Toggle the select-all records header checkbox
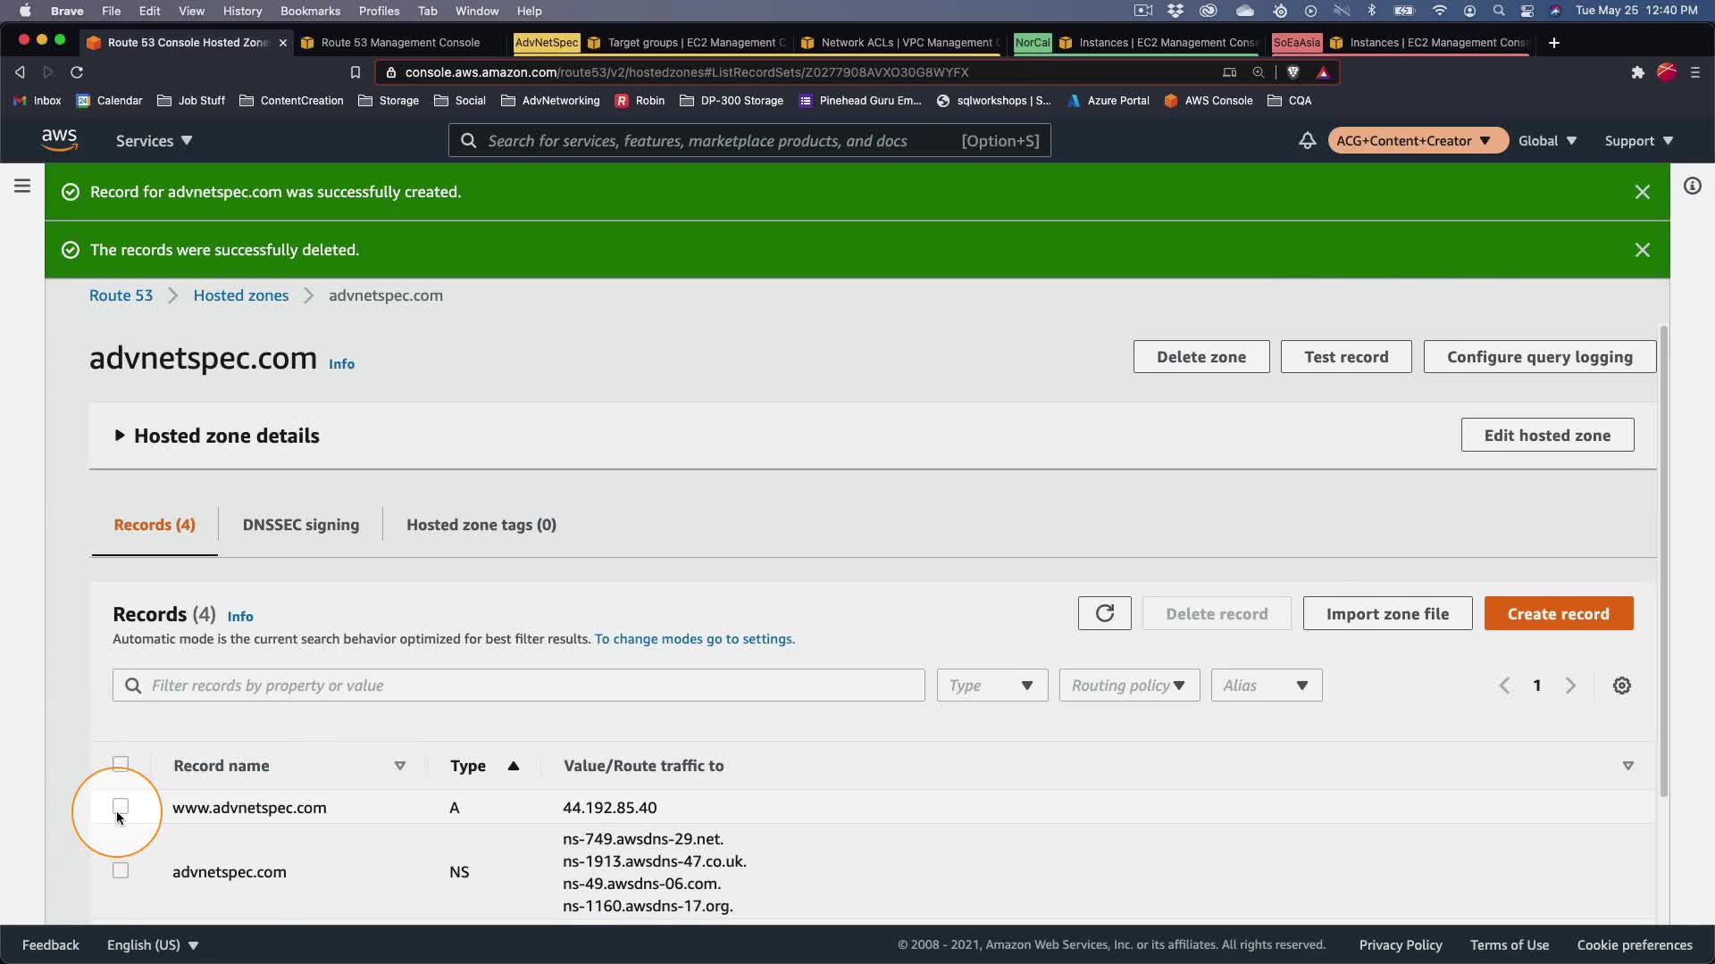Screen dimensions: 1715x964 [121, 763]
